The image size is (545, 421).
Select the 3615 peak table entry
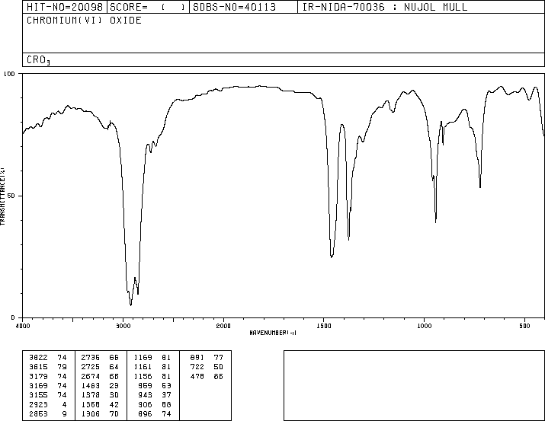click(38, 367)
